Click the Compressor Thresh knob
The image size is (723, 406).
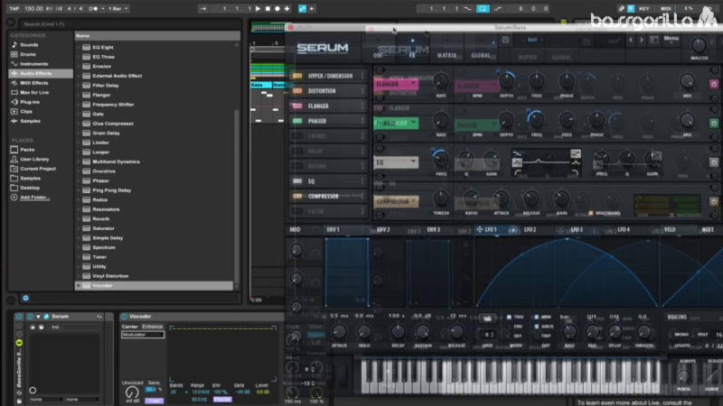[441, 198]
